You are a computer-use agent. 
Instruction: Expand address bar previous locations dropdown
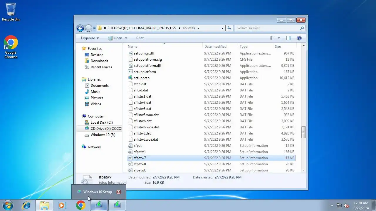(x=222, y=28)
